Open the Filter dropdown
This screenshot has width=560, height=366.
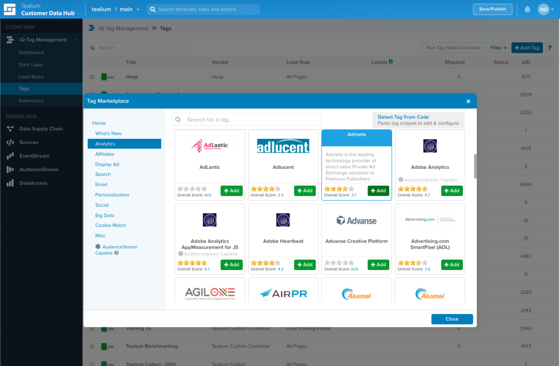pyautogui.click(x=498, y=48)
